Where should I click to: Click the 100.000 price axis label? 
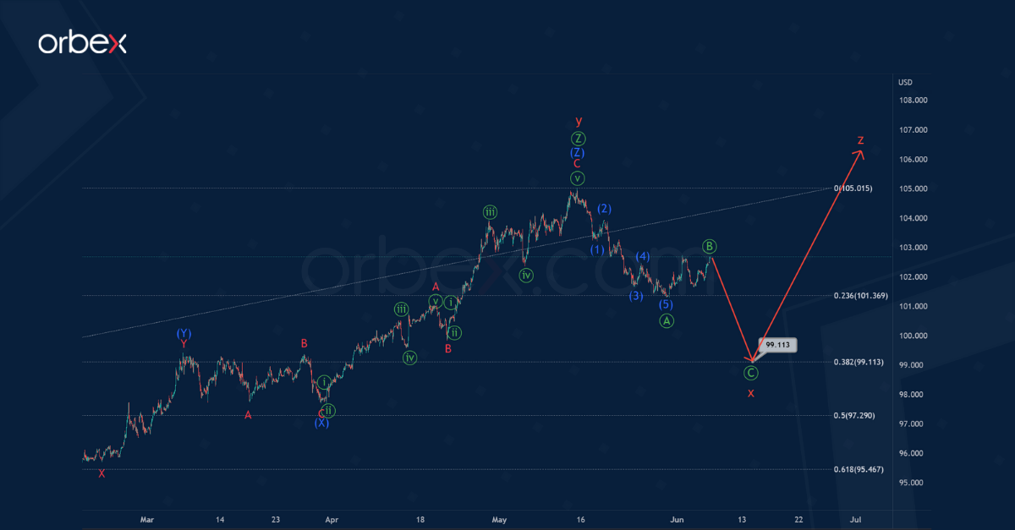tap(913, 336)
